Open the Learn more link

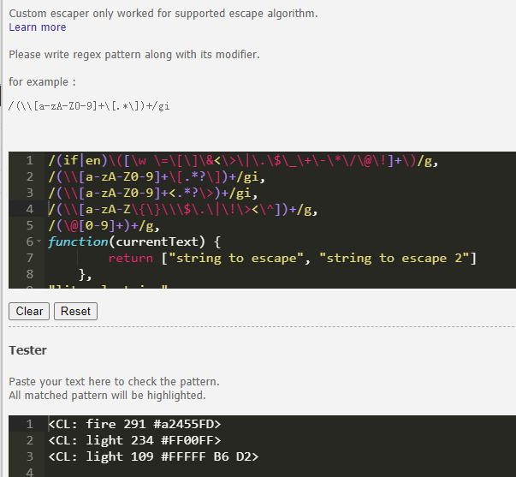(37, 27)
